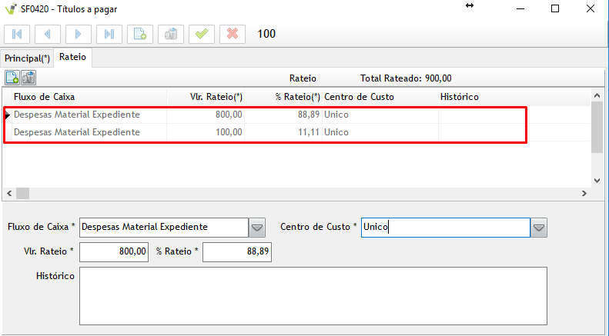Select the Rateio tab

click(x=72, y=58)
